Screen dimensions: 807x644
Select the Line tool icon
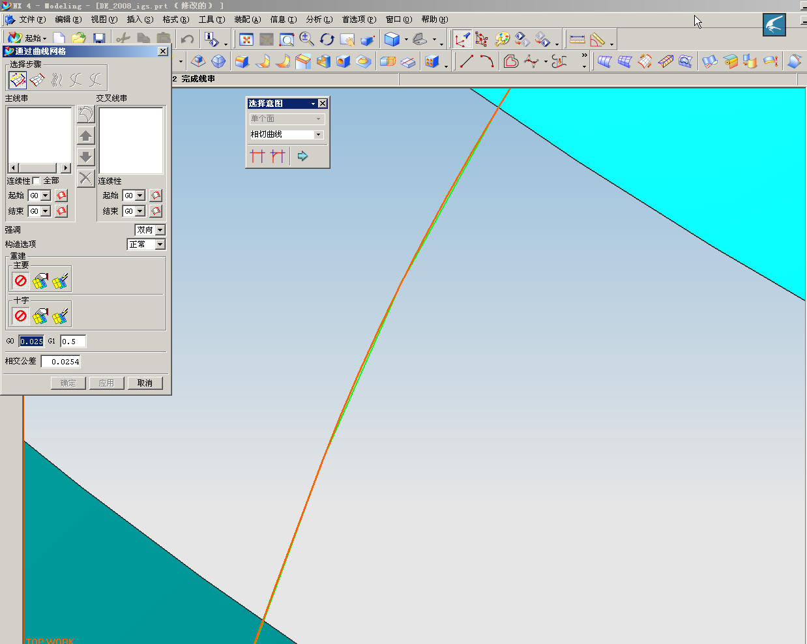coord(467,61)
